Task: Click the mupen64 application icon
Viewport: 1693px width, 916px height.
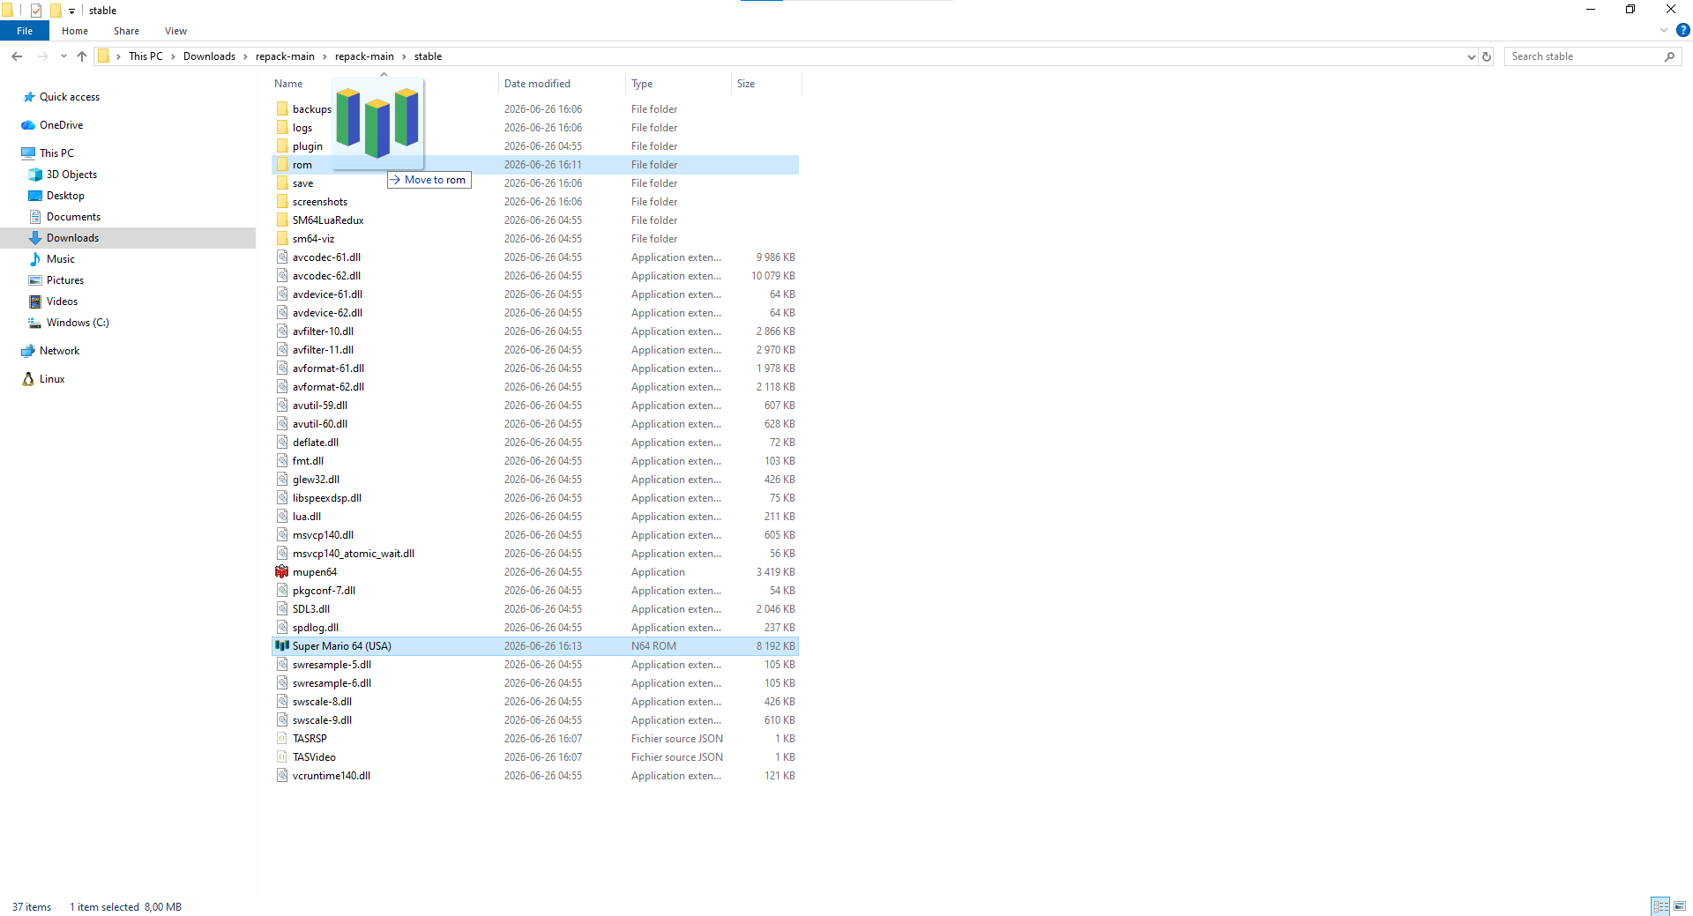Action: pos(282,572)
